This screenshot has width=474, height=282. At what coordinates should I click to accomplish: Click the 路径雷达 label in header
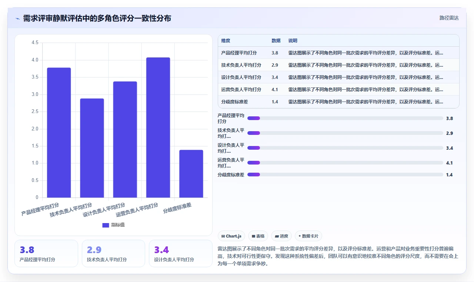pyautogui.click(x=449, y=18)
